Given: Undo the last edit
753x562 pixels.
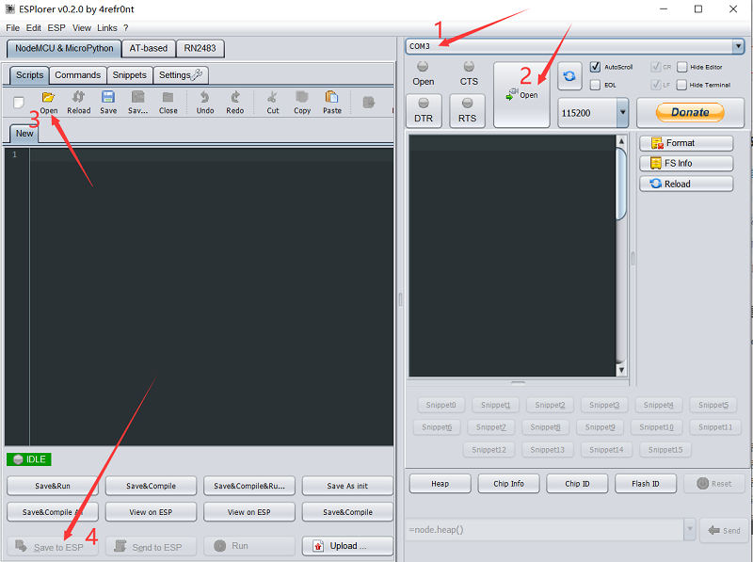Looking at the screenshot, I should click(x=205, y=103).
